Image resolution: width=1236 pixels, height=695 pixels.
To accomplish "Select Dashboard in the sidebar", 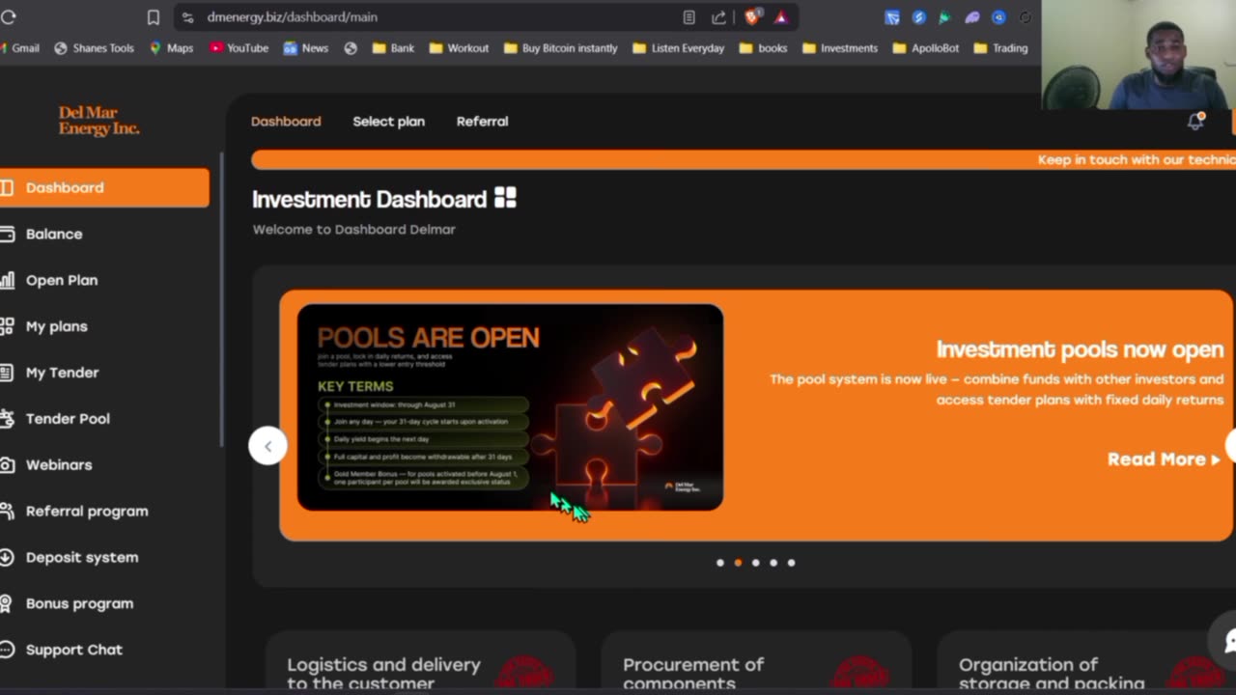I will click(104, 187).
